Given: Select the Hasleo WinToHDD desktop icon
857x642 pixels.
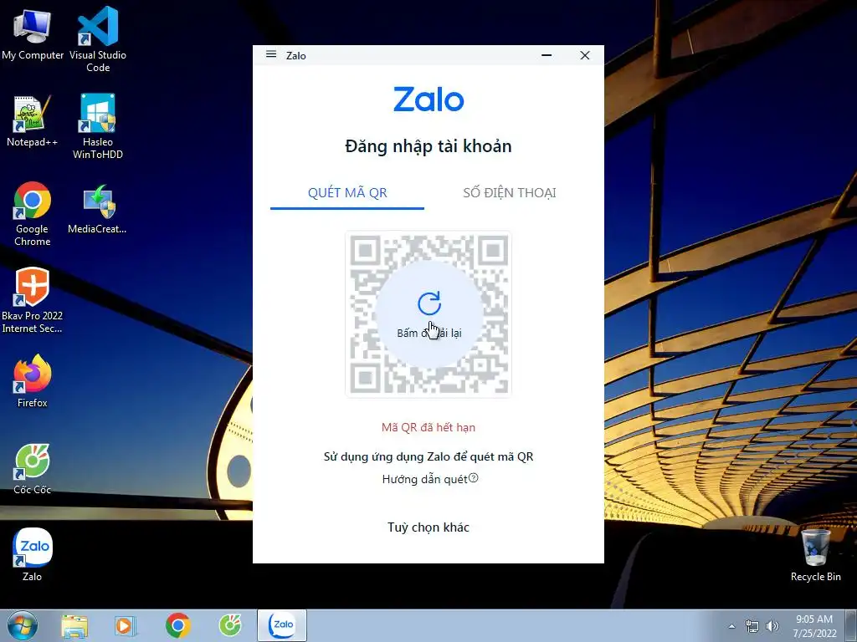Looking at the screenshot, I should tap(98, 127).
